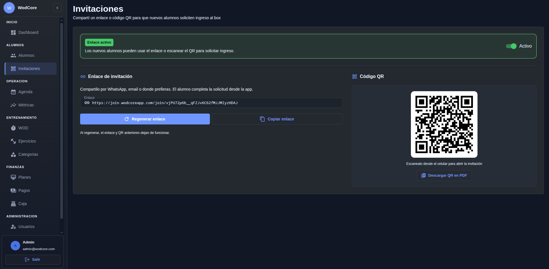Go to the Pagos section

click(31, 190)
